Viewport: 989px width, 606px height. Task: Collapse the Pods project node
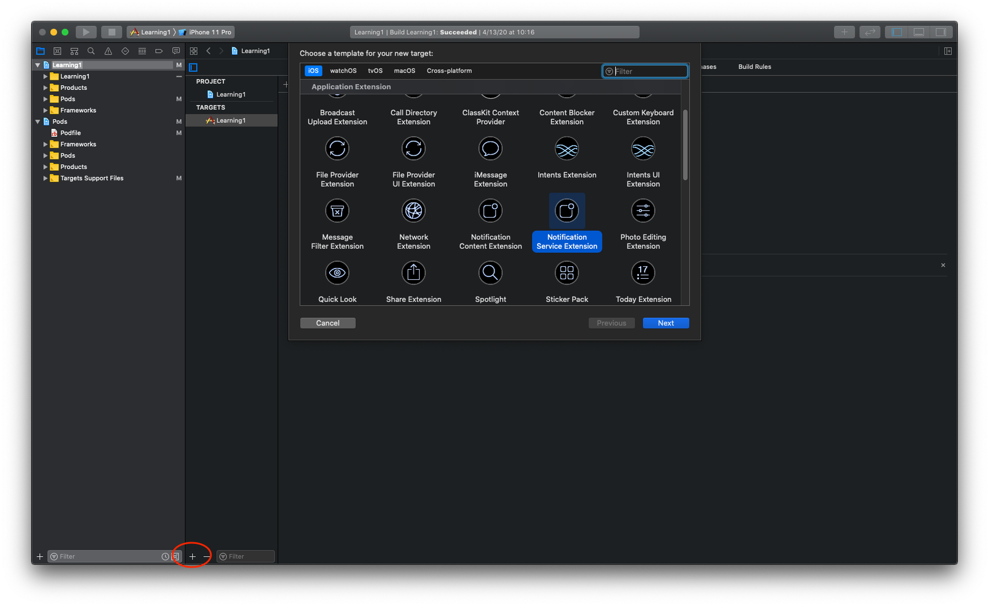pyautogui.click(x=38, y=122)
